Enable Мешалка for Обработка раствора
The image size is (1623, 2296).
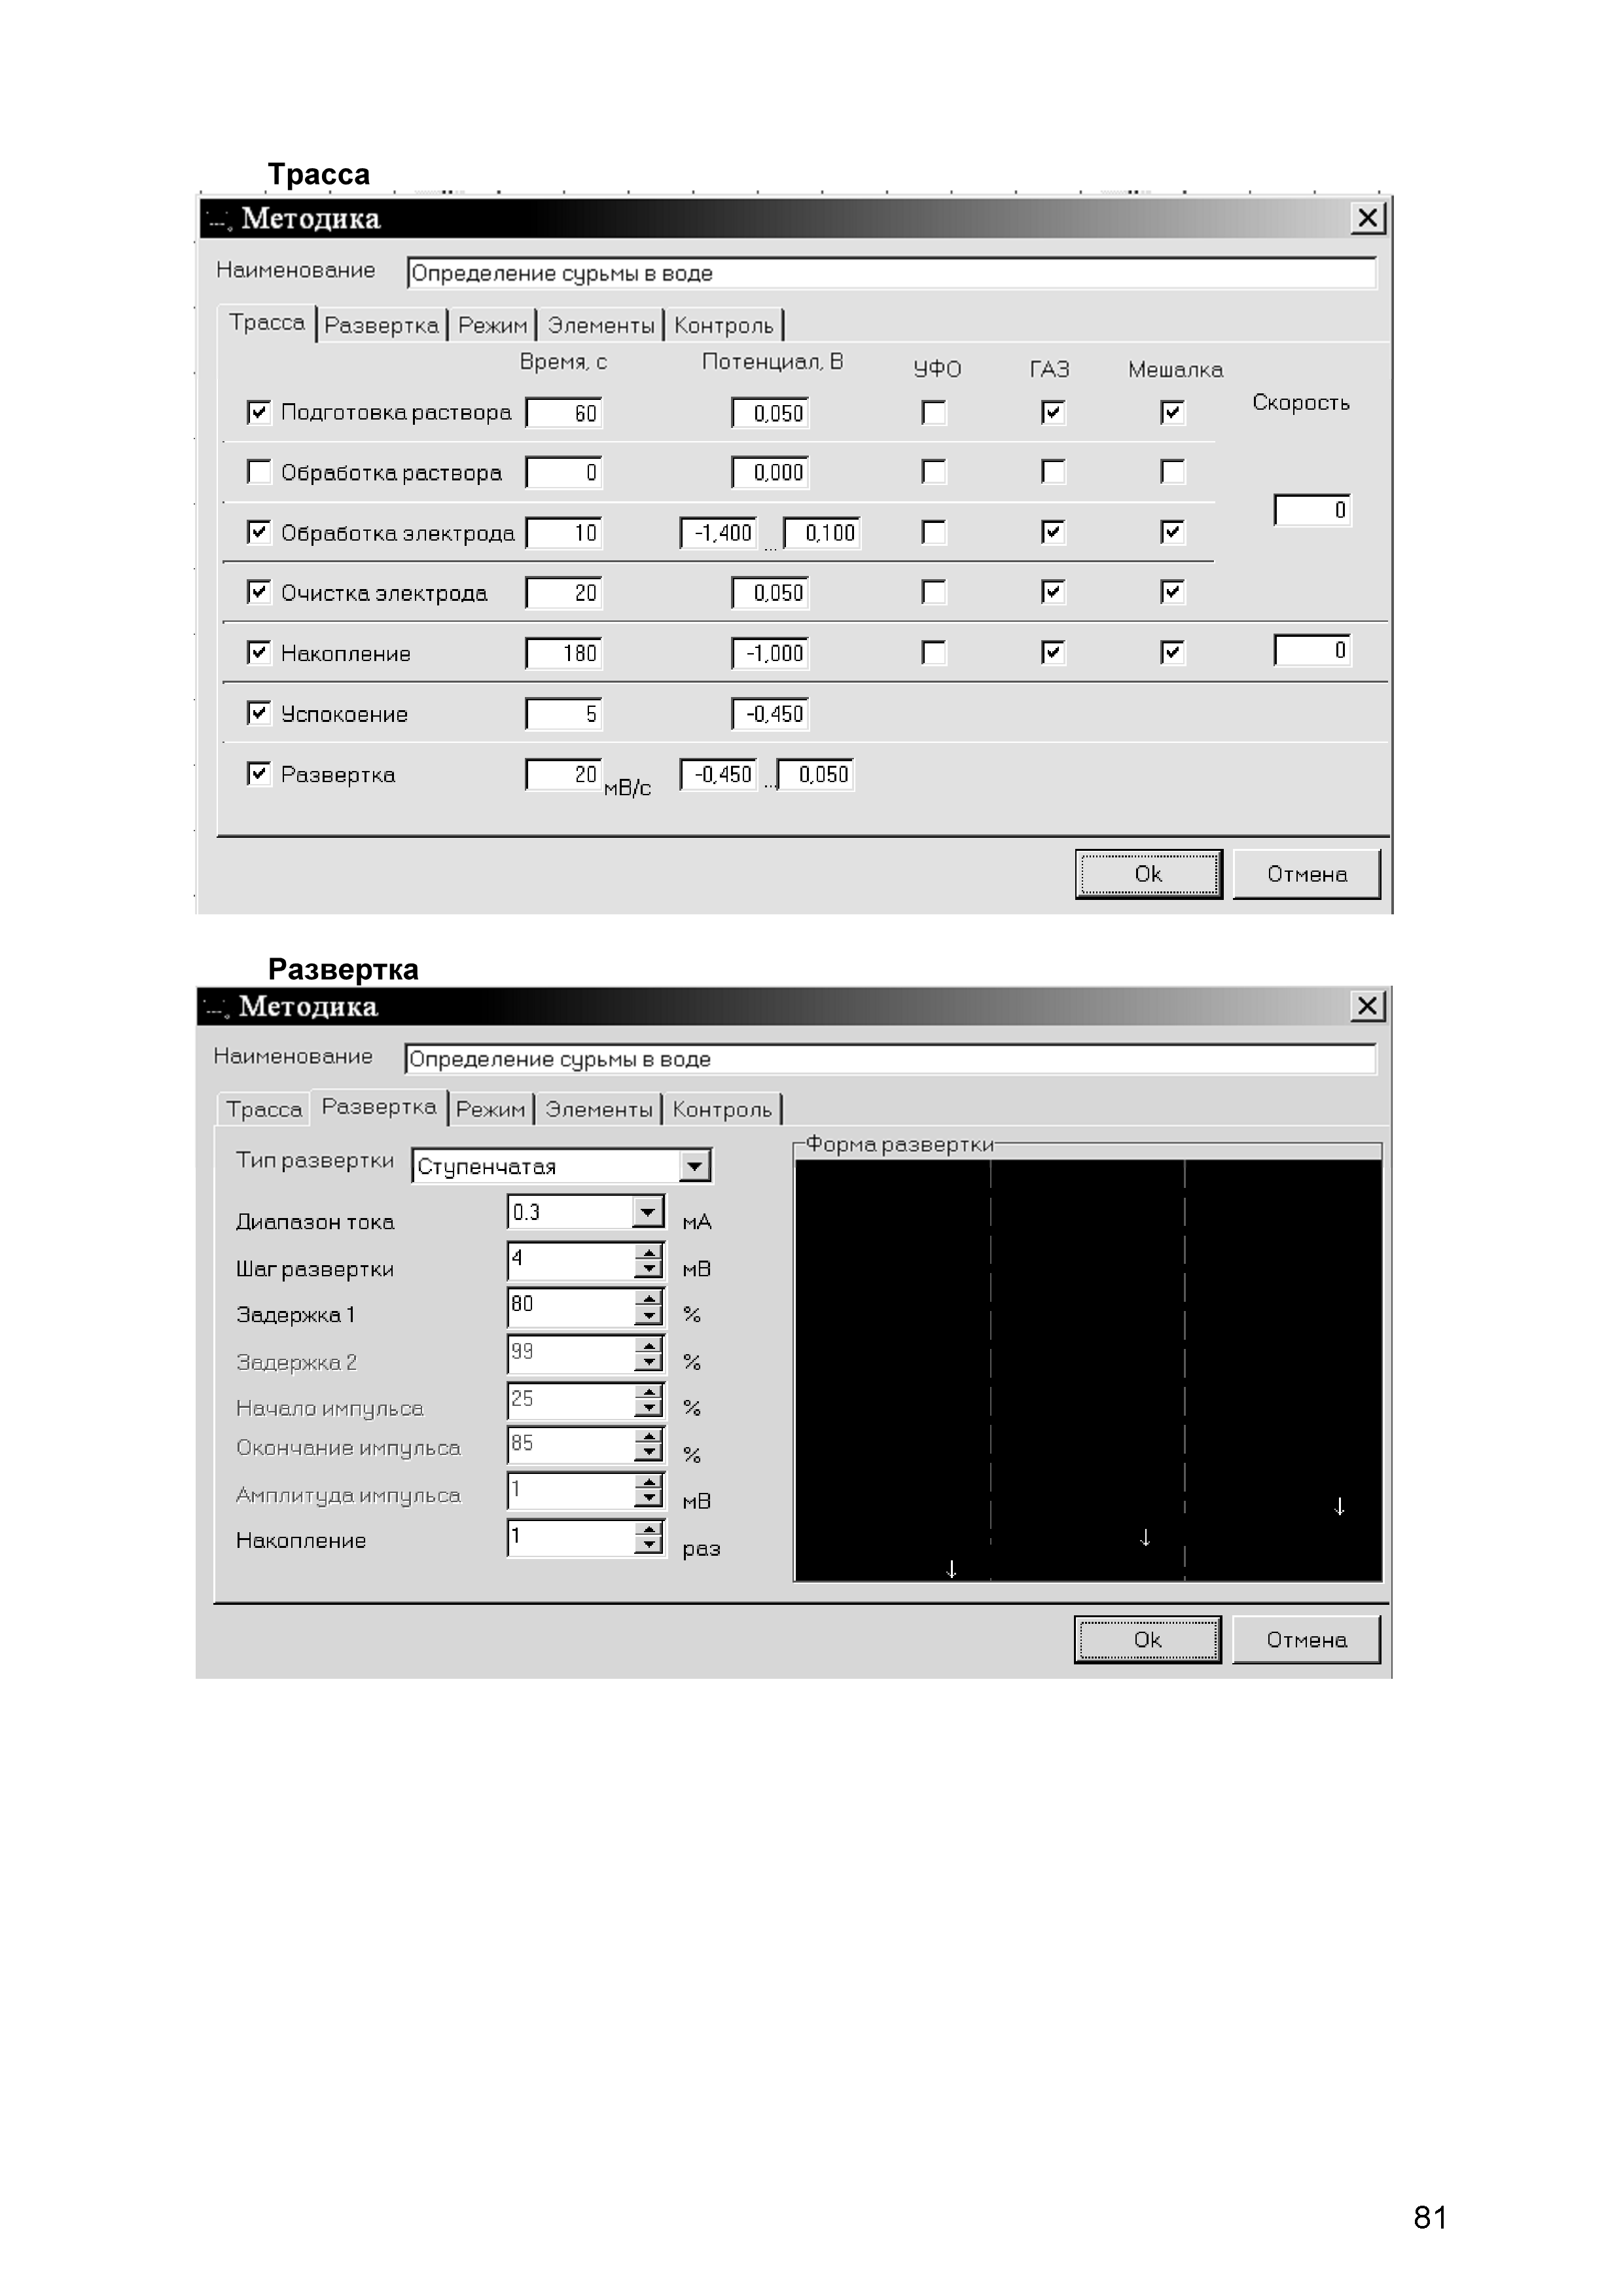point(1173,471)
